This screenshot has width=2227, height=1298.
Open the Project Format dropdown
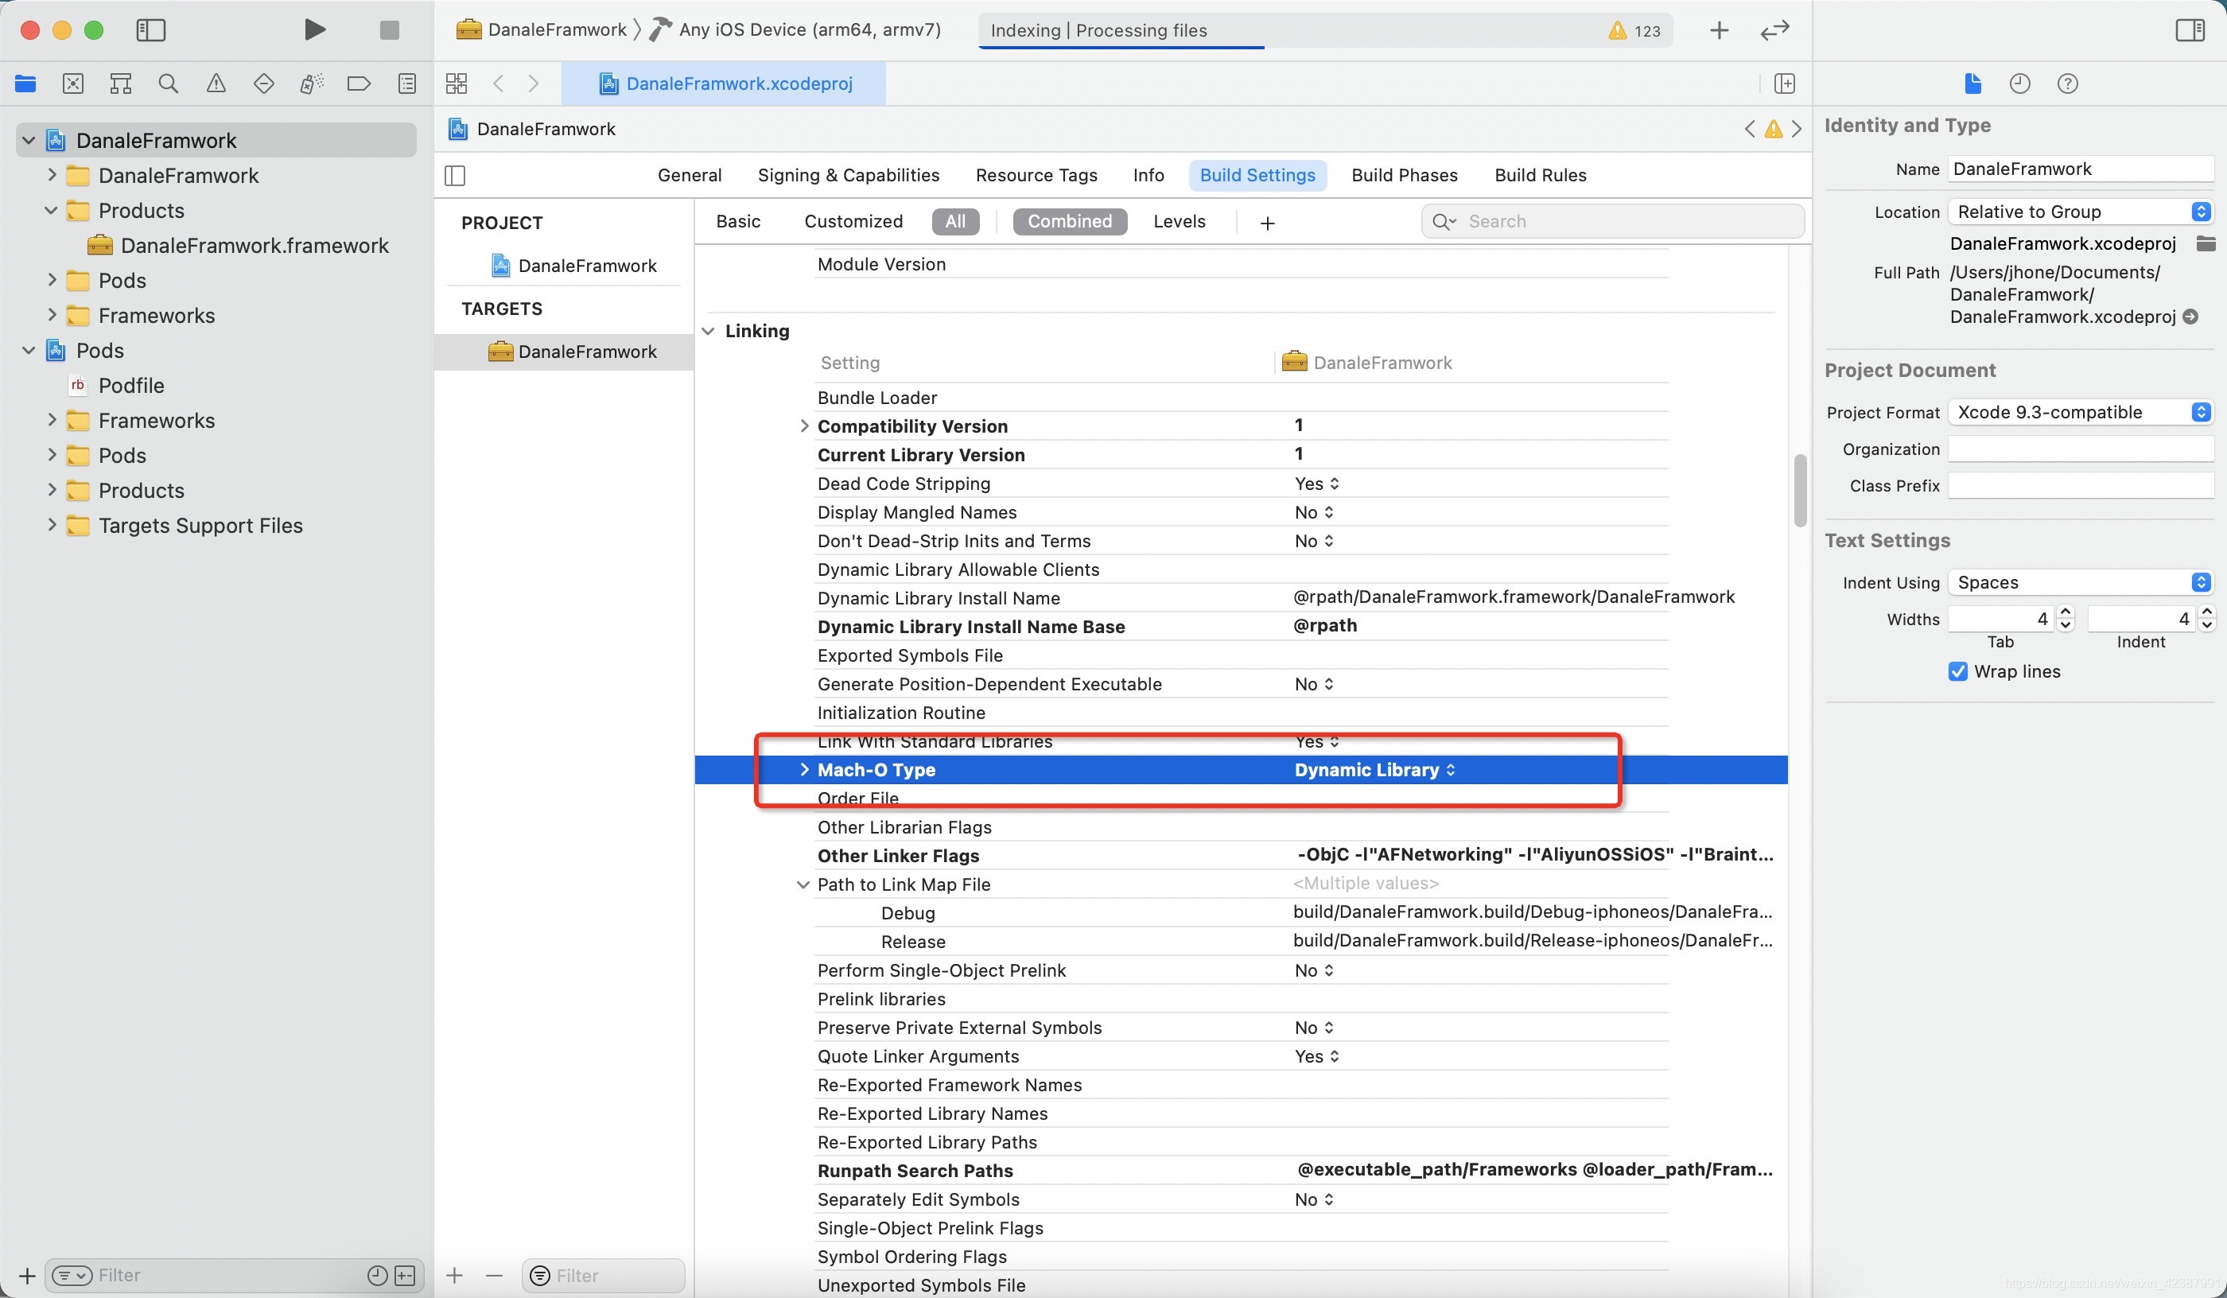(2081, 412)
